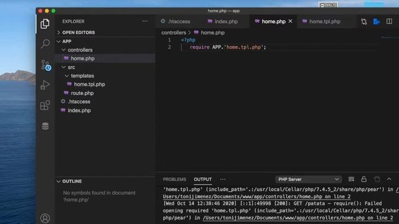Open index.php in the explorer tree
399x224 pixels.
(x=105, y=111)
